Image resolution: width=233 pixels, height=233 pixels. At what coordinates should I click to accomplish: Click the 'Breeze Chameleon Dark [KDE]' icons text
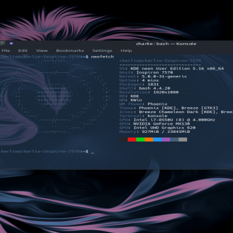click(179, 112)
